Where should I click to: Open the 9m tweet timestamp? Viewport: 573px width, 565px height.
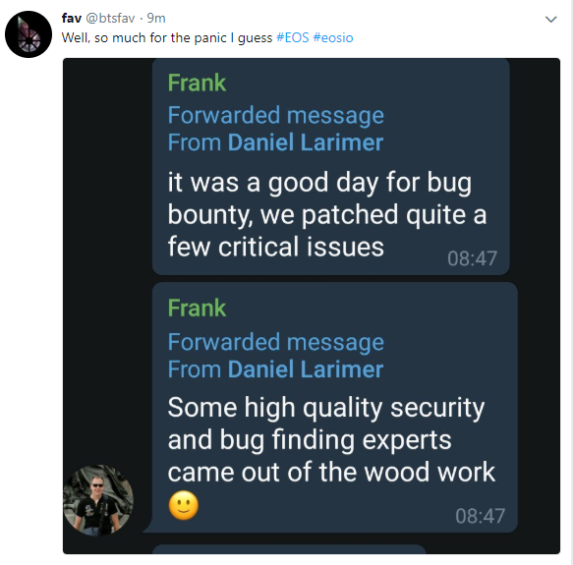[156, 18]
